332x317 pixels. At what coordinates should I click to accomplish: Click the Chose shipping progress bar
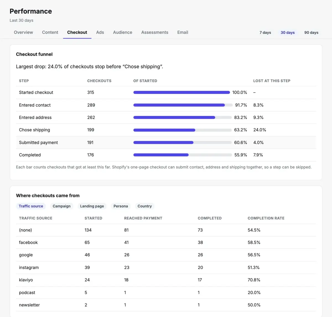click(x=183, y=130)
